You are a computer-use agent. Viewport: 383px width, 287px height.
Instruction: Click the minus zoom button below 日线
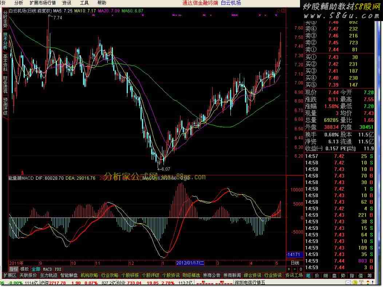(x=295, y=269)
